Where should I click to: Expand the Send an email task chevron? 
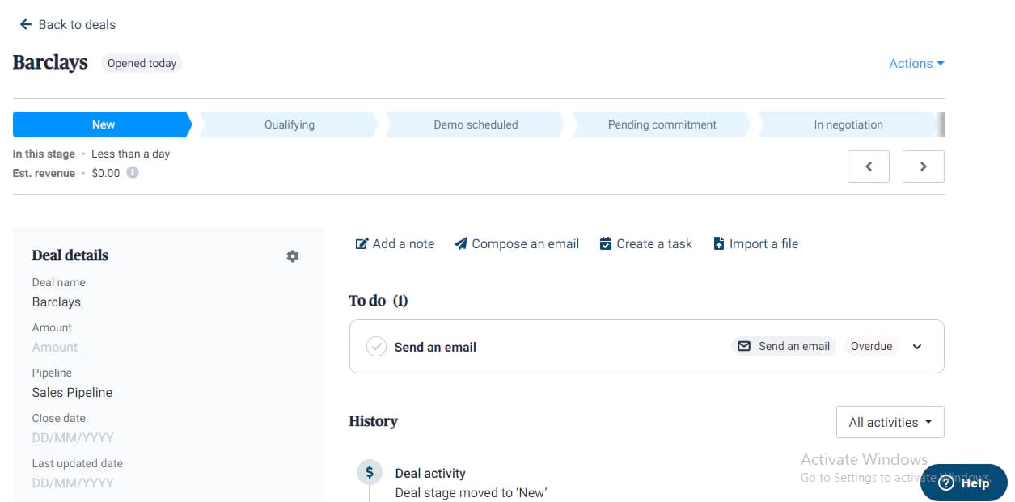pyautogui.click(x=917, y=347)
